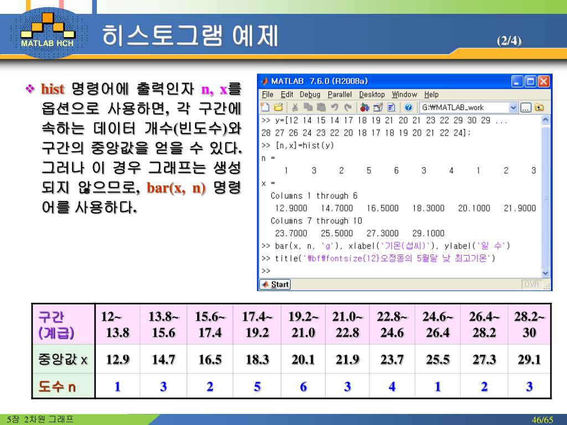Click frequency value 5 in table
The image size is (567, 425).
coord(257,387)
